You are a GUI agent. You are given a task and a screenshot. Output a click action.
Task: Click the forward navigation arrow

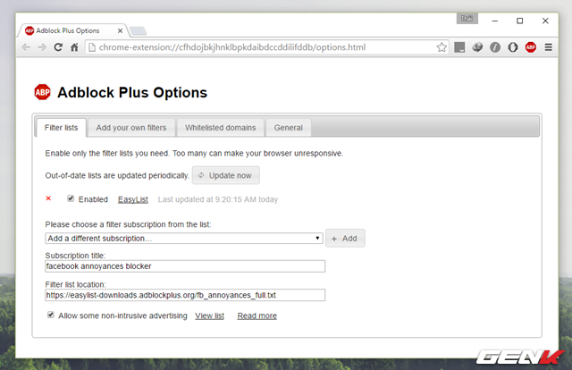pos(42,46)
